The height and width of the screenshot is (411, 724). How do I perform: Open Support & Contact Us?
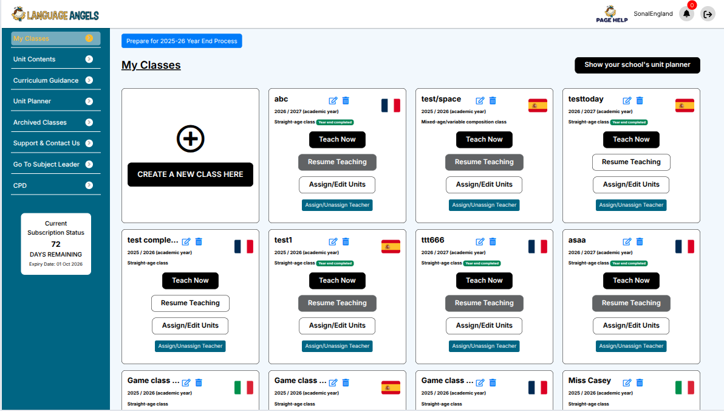tap(56, 143)
